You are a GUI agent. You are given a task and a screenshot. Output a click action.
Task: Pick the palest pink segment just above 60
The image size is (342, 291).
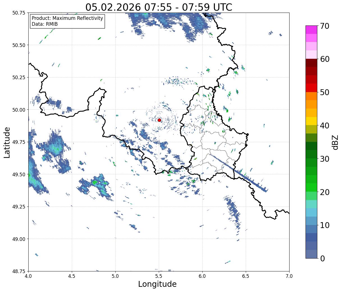311,55
